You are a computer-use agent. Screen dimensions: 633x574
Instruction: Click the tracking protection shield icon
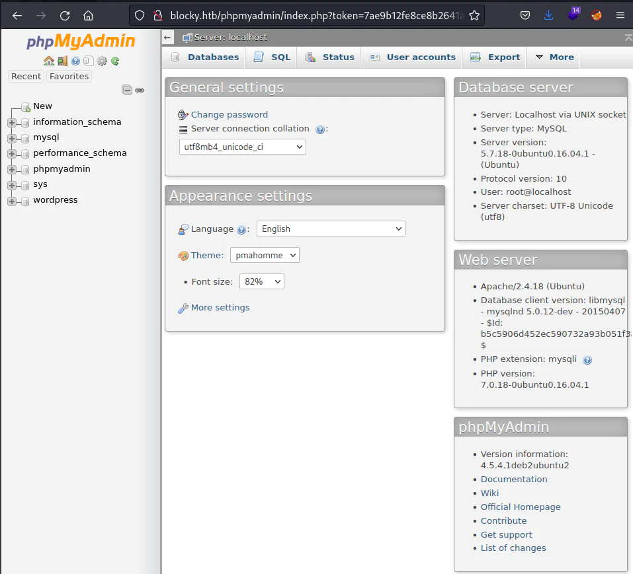[140, 16]
